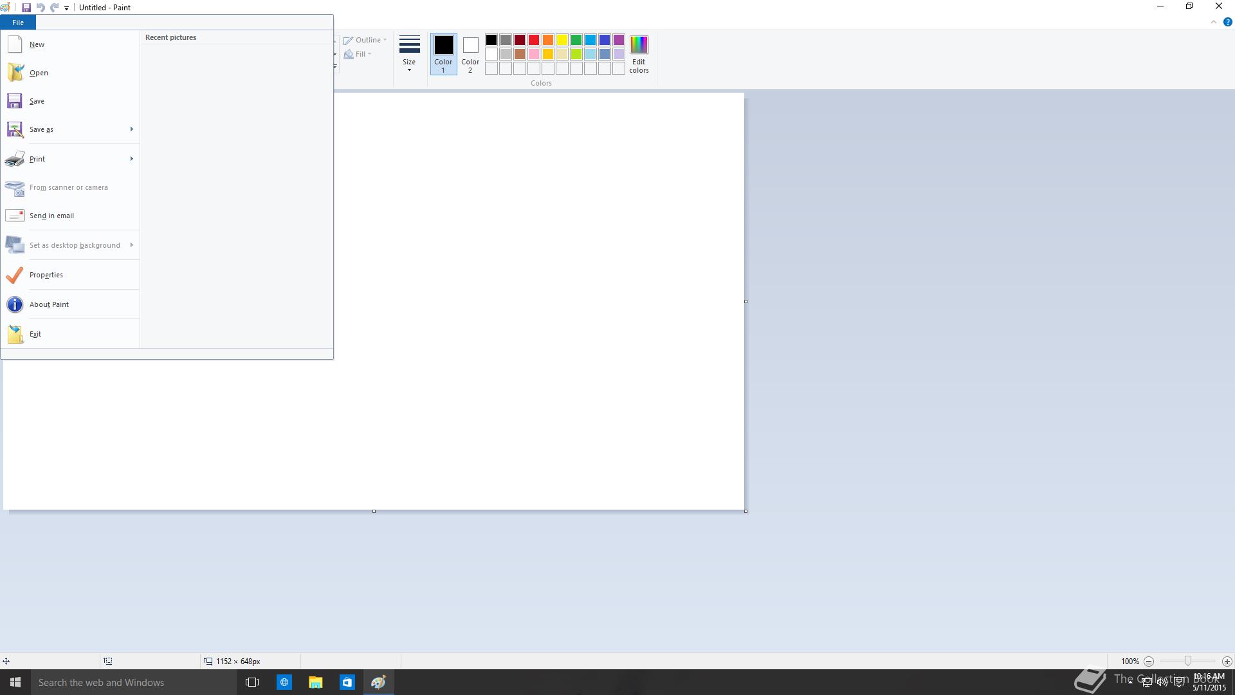Select New menu item text
The width and height of the screenshot is (1235, 695).
coord(37,44)
